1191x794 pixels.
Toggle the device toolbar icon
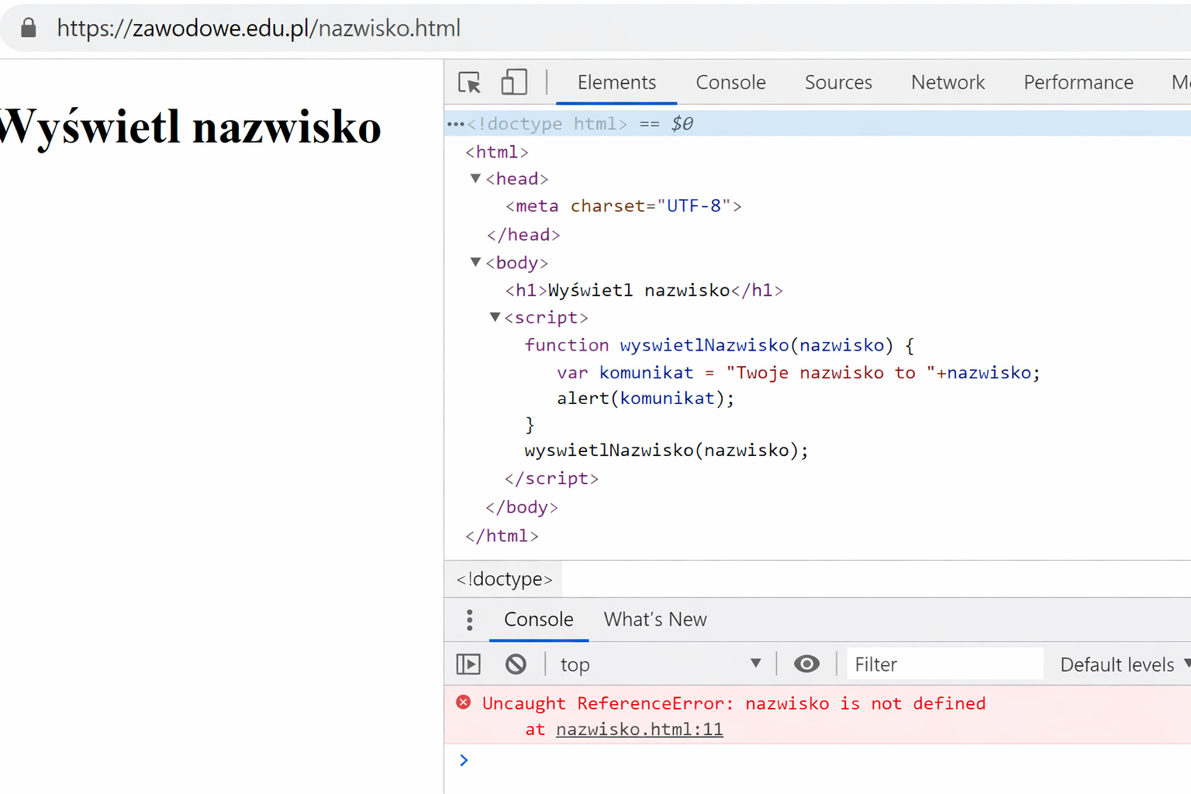point(513,82)
